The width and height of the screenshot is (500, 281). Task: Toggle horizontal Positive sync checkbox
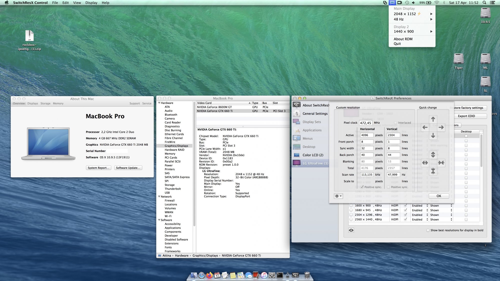tap(362, 187)
